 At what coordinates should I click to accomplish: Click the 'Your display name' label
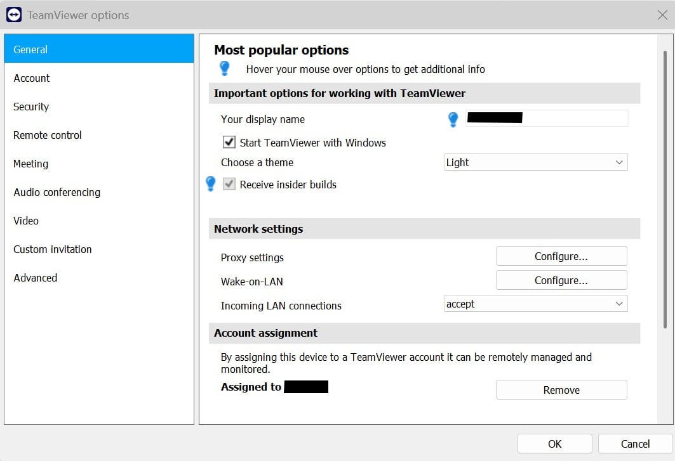point(263,119)
